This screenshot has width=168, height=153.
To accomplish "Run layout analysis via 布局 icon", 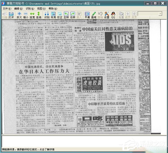I will (53, 15).
